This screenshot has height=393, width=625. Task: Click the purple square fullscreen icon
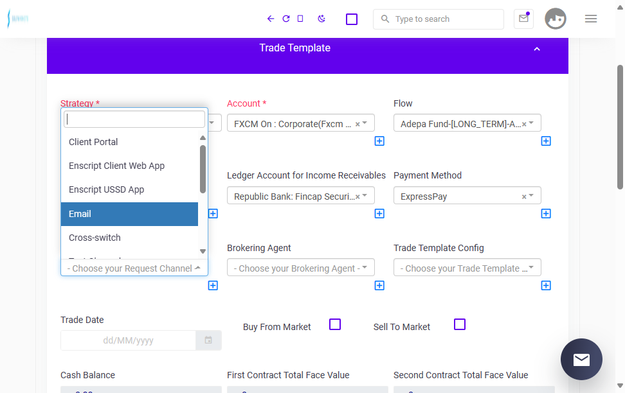(352, 19)
